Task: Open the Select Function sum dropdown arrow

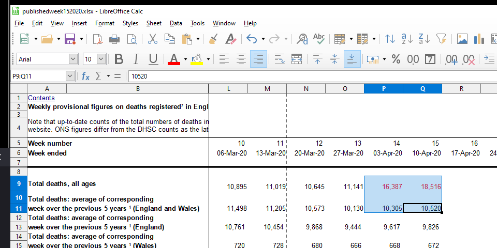Action: pos(108,76)
